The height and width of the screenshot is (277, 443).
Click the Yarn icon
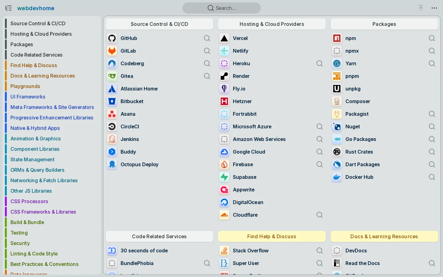(337, 63)
